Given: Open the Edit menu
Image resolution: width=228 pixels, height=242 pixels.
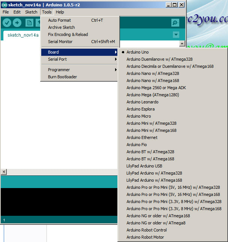Looking at the screenshot, I should tap(17, 12).
